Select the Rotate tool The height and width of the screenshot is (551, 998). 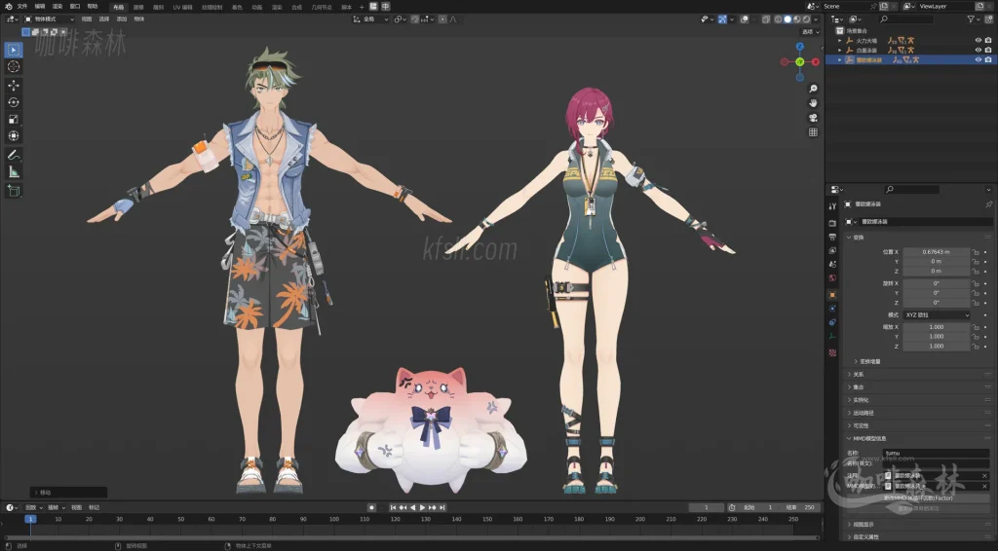point(14,102)
